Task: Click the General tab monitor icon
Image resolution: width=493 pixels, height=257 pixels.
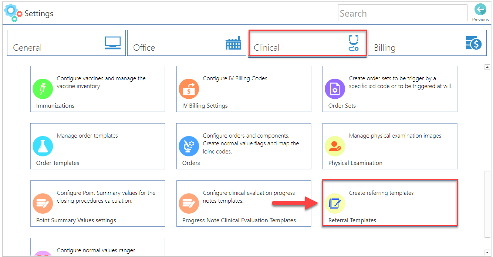Action: (113, 43)
